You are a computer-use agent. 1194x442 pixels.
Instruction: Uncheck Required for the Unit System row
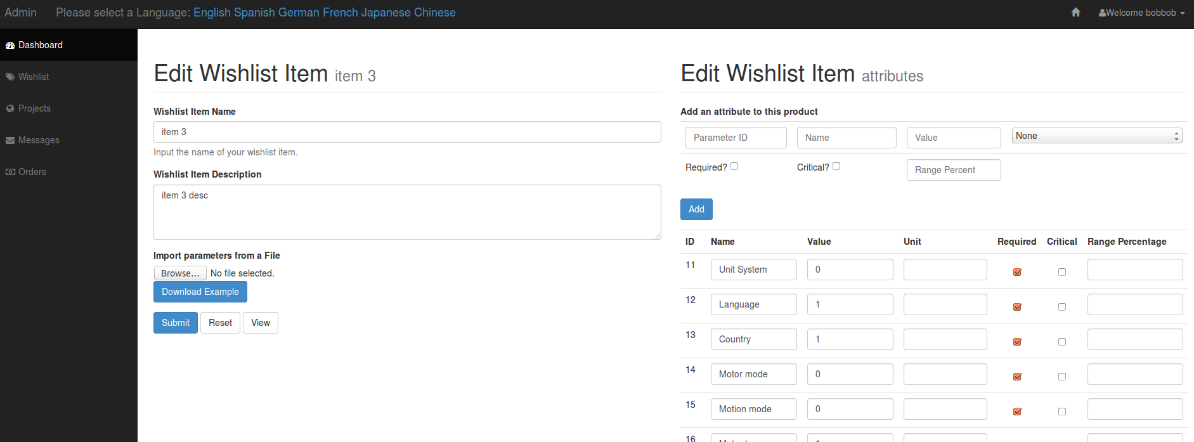pyautogui.click(x=1017, y=272)
